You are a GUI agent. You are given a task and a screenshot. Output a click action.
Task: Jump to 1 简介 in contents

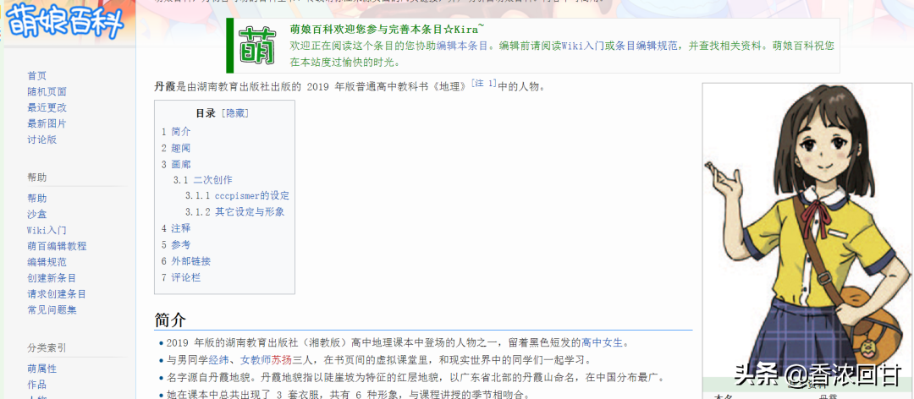(x=176, y=132)
